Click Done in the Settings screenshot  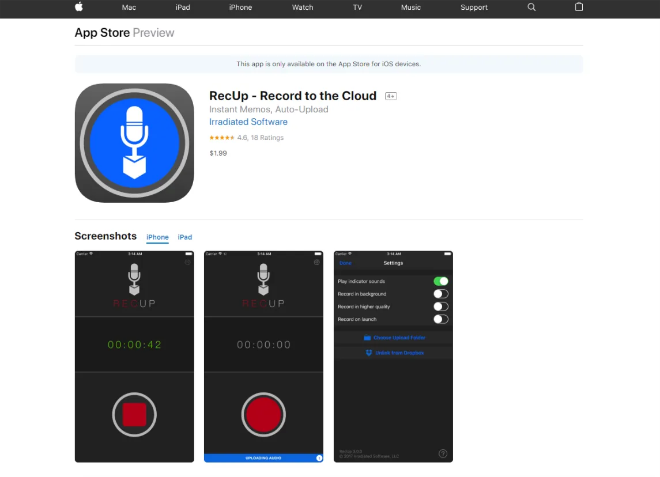click(x=345, y=263)
